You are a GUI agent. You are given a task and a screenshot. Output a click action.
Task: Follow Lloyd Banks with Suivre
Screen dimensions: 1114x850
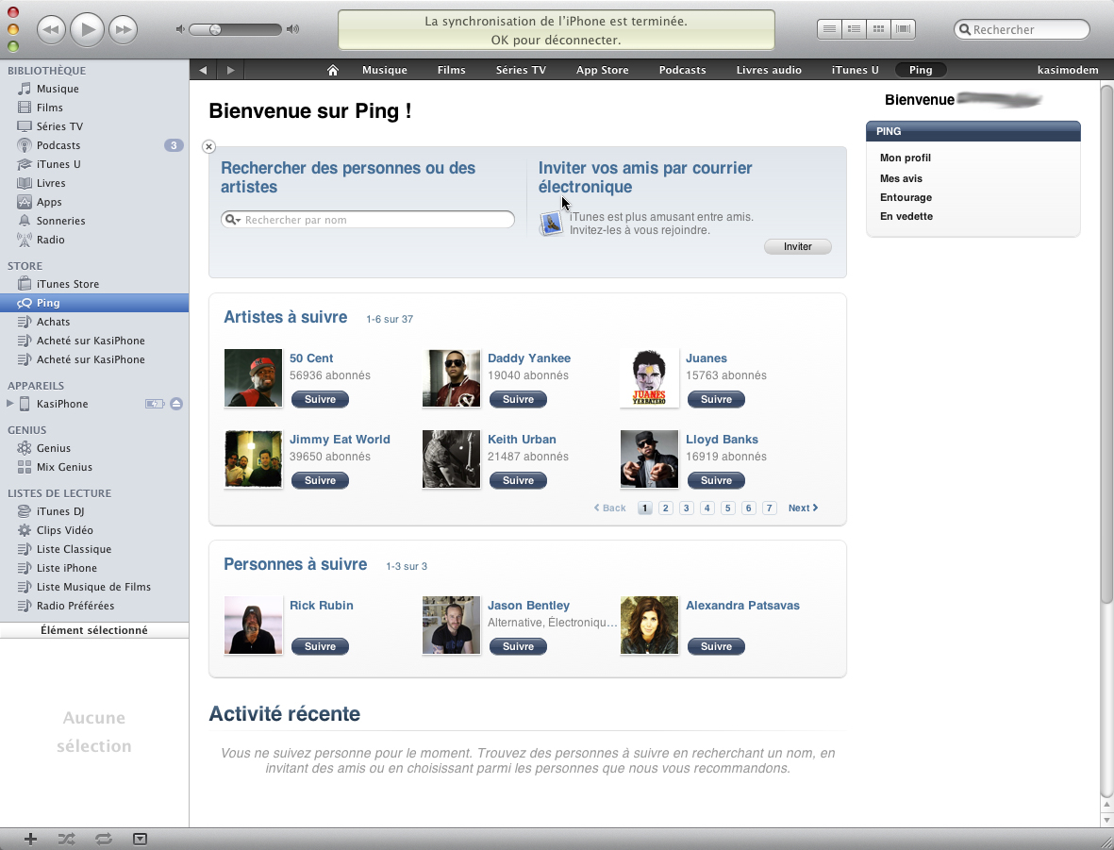point(716,480)
